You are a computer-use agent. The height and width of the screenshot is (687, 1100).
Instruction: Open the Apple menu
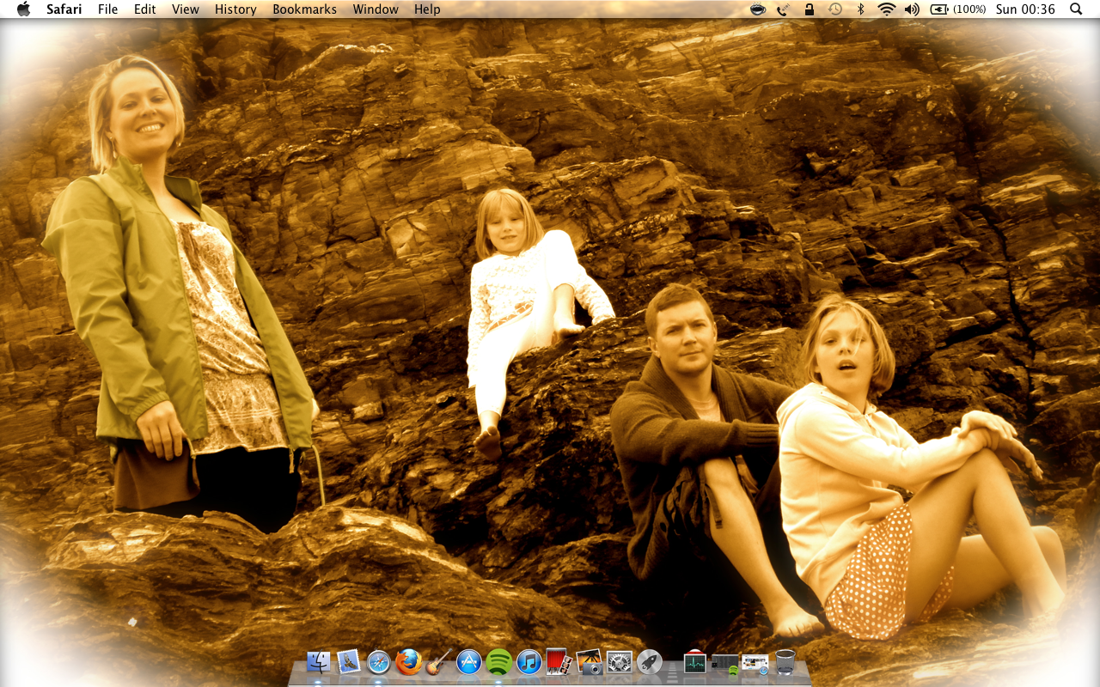pos(23,9)
